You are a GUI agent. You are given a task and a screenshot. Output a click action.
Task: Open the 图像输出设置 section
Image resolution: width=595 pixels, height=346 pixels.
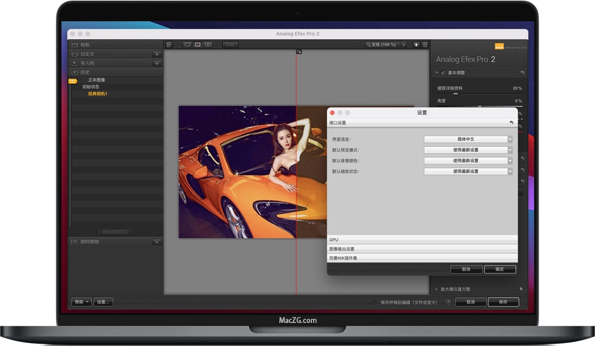pos(422,249)
